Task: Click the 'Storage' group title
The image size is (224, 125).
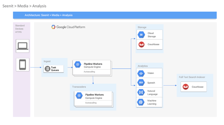Action: coord(142,27)
